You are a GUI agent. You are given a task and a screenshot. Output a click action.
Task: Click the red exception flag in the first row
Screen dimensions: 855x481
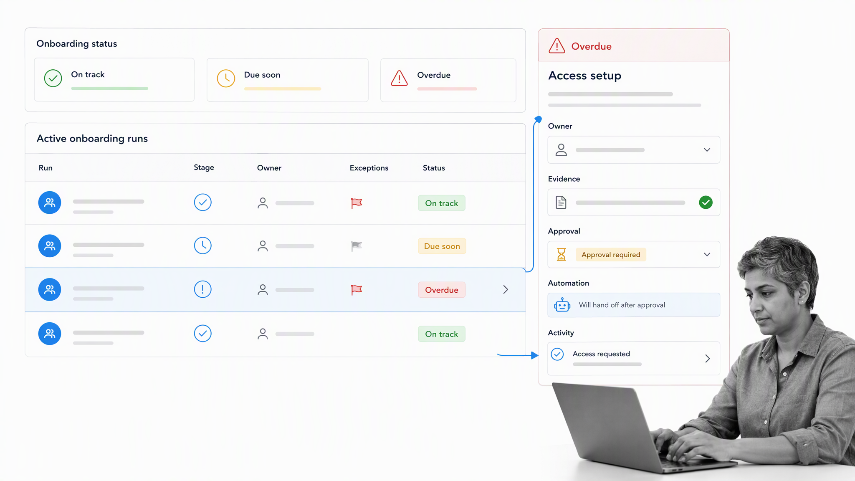(357, 203)
